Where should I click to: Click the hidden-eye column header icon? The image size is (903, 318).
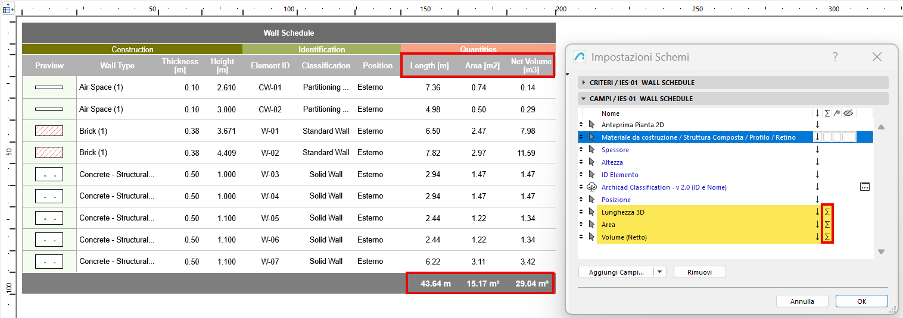coord(848,113)
